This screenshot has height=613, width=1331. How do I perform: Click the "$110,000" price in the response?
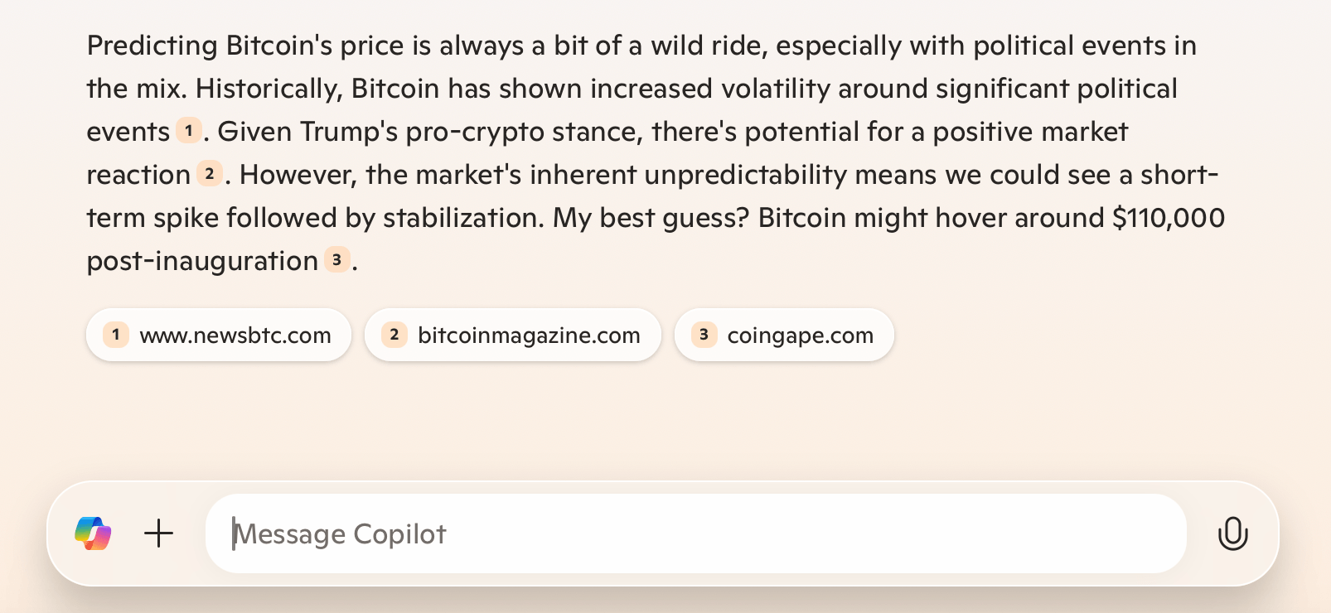pos(1169,218)
